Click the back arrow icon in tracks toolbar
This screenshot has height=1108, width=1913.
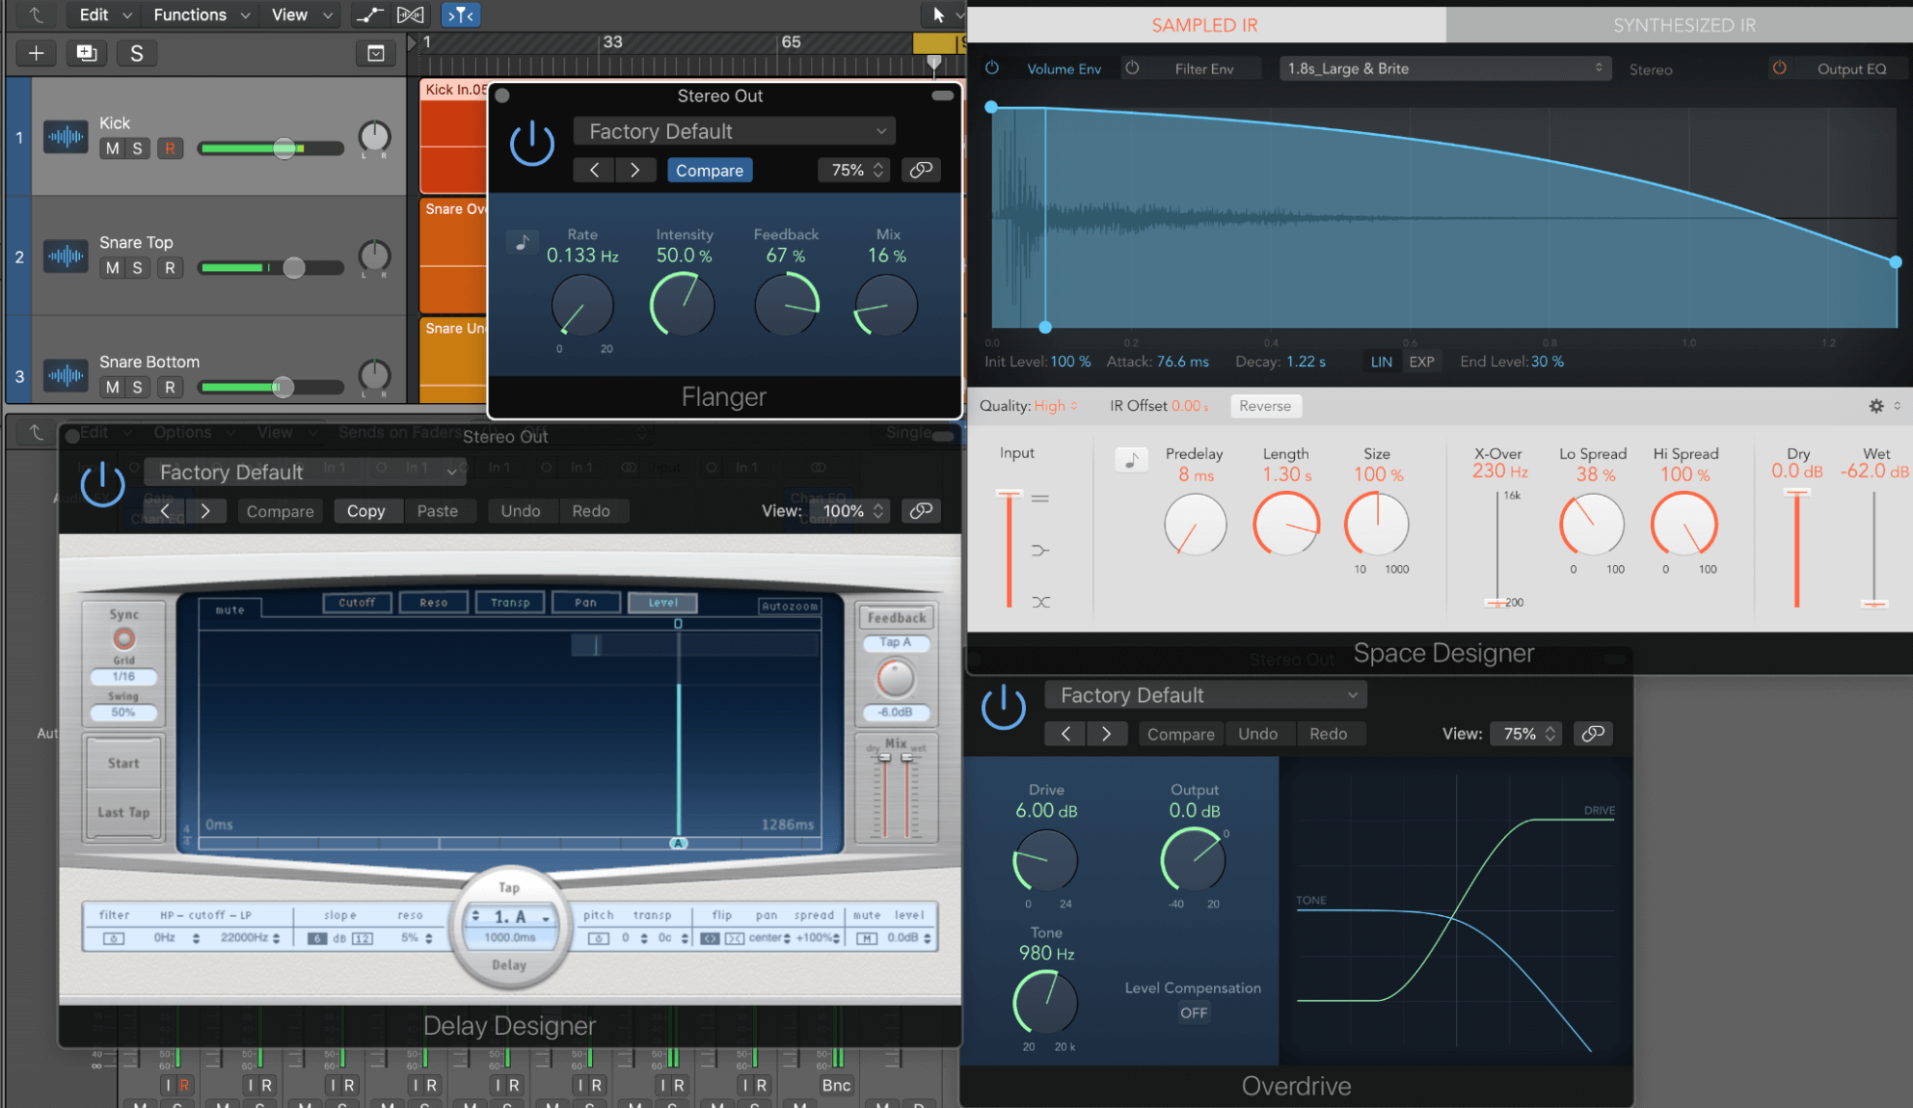coord(36,14)
